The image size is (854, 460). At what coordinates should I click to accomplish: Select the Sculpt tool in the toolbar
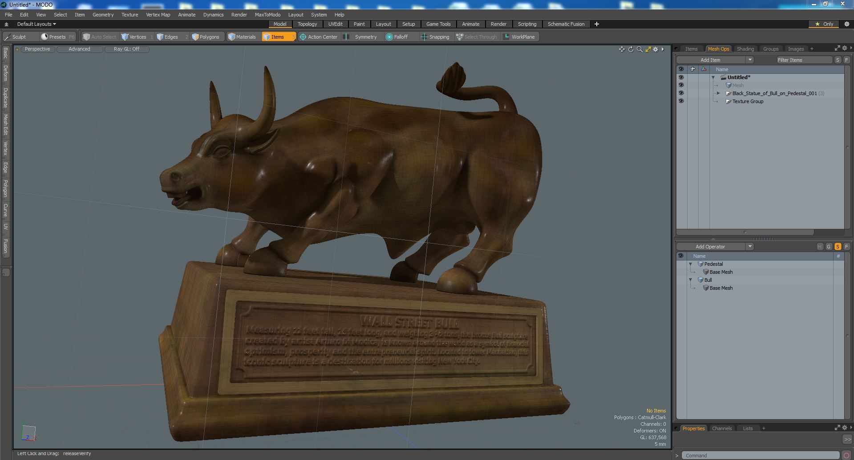tap(16, 37)
